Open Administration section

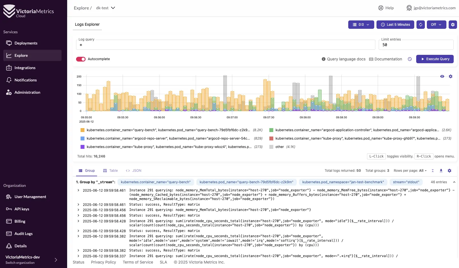pos(32,92)
